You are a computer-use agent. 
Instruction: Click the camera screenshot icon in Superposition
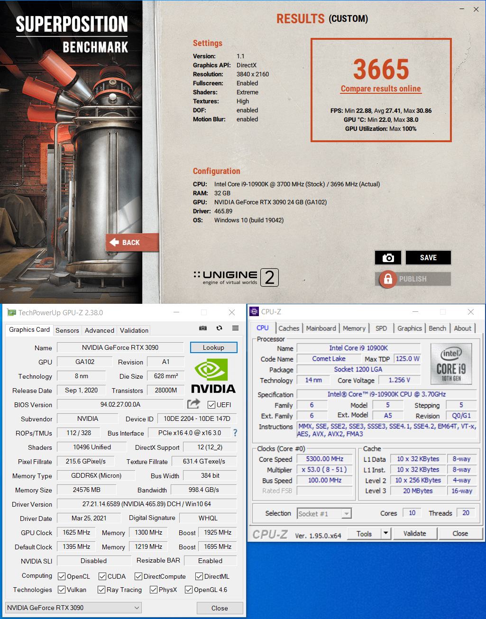(388, 257)
